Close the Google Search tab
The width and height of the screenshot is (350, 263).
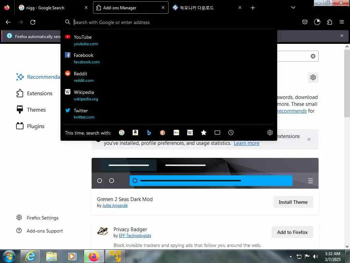(86, 8)
